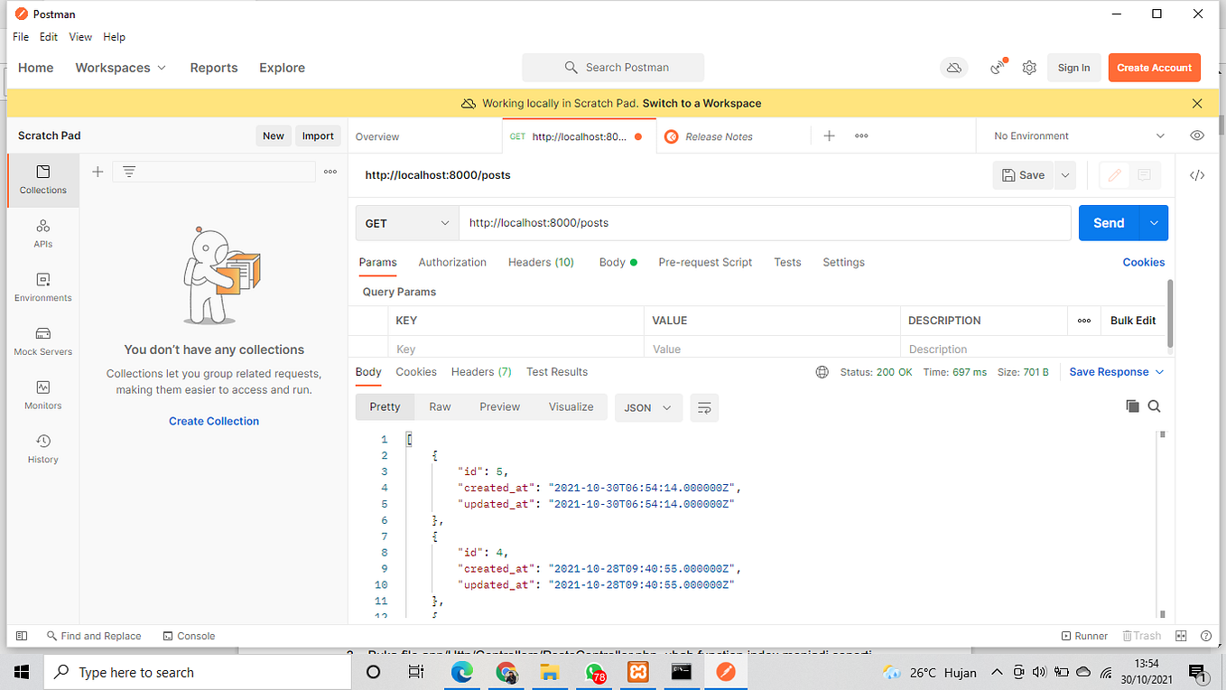Select the Test Results response tab
Viewport: 1226px width, 690px height.
pos(557,371)
